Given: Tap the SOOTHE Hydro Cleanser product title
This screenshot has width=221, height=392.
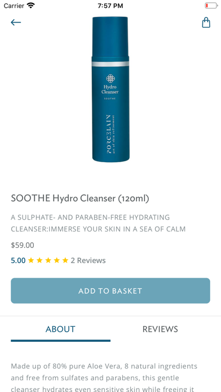Looking at the screenshot, I should point(80,198).
